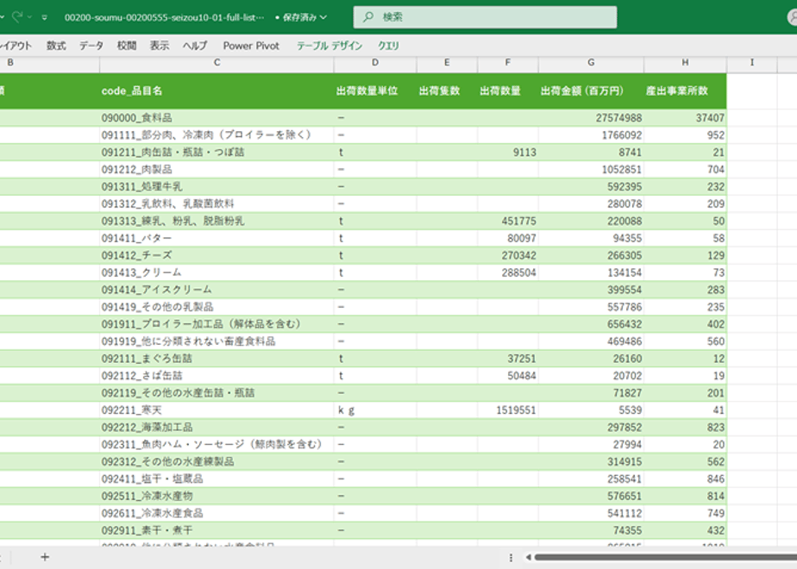Select cell 091312_乳飲料、乳酸菌飲料
The height and width of the screenshot is (569, 797).
(217, 203)
